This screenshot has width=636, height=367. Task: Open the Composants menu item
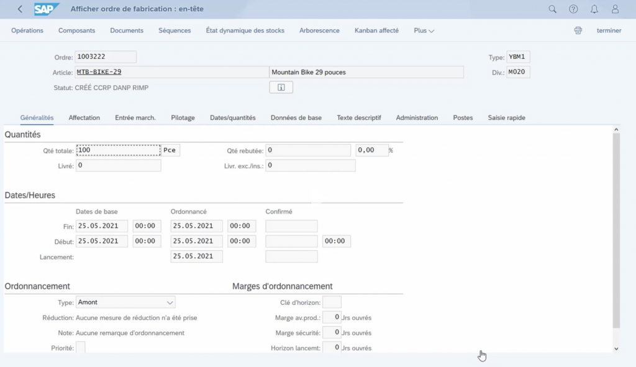point(76,30)
